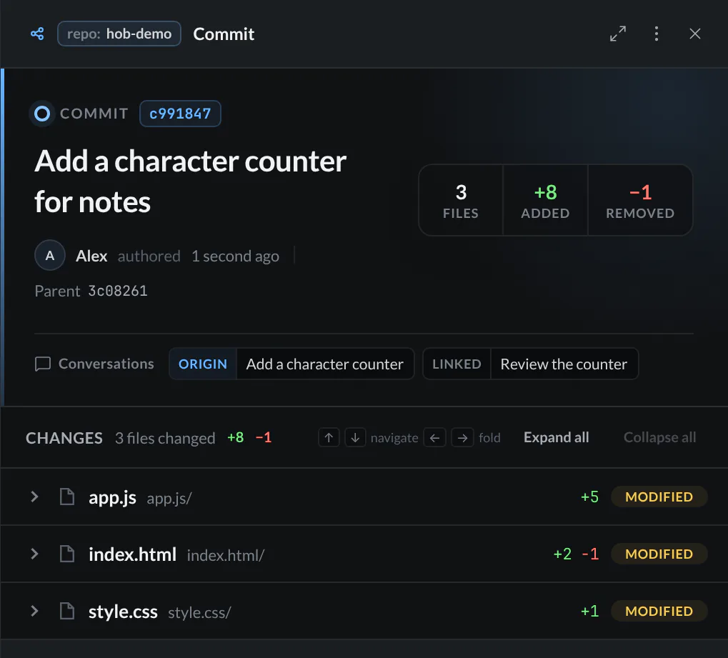Click the Conversations speech bubble icon

tap(43, 364)
